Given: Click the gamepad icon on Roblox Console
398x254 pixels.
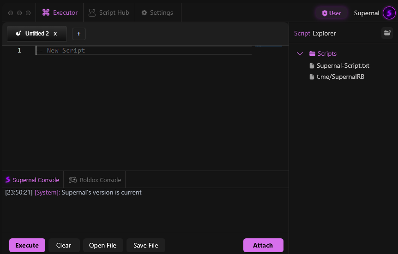Looking at the screenshot, I should click(72, 180).
